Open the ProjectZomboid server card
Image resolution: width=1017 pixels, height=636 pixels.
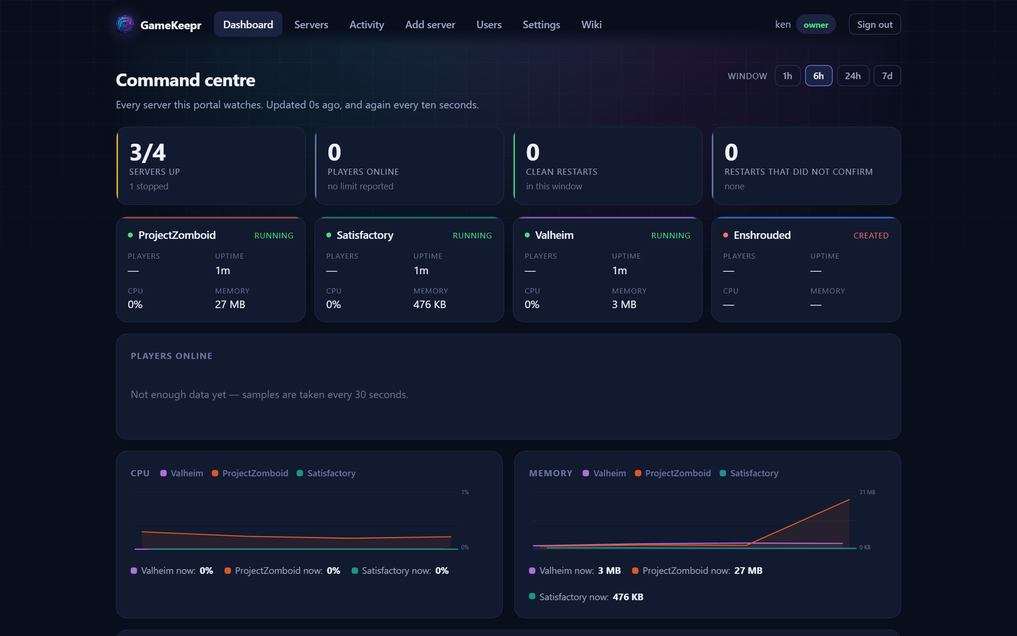pyautogui.click(x=211, y=269)
